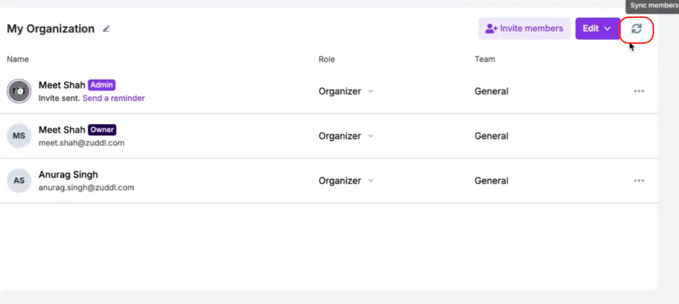Click the admin Meet Shah's profile avatar
This screenshot has height=304, width=679.
pyautogui.click(x=19, y=91)
